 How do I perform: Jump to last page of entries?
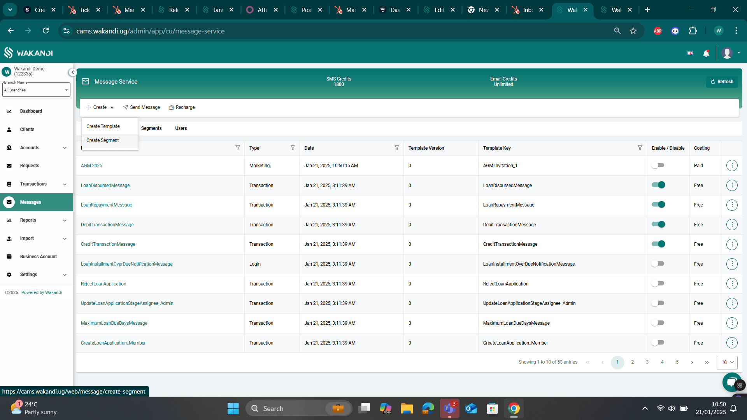click(707, 362)
